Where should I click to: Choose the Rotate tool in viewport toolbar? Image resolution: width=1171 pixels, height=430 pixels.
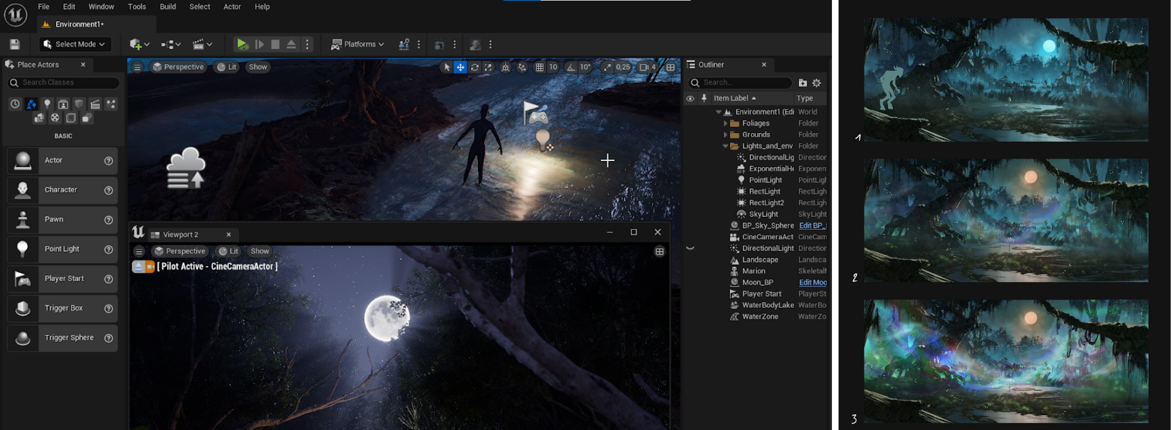click(x=475, y=67)
